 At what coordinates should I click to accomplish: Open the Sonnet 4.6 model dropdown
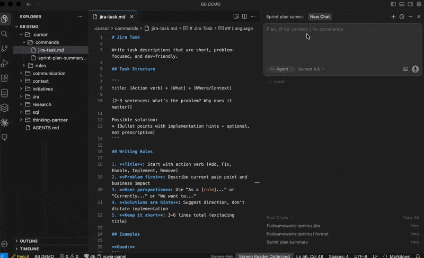coord(311,69)
